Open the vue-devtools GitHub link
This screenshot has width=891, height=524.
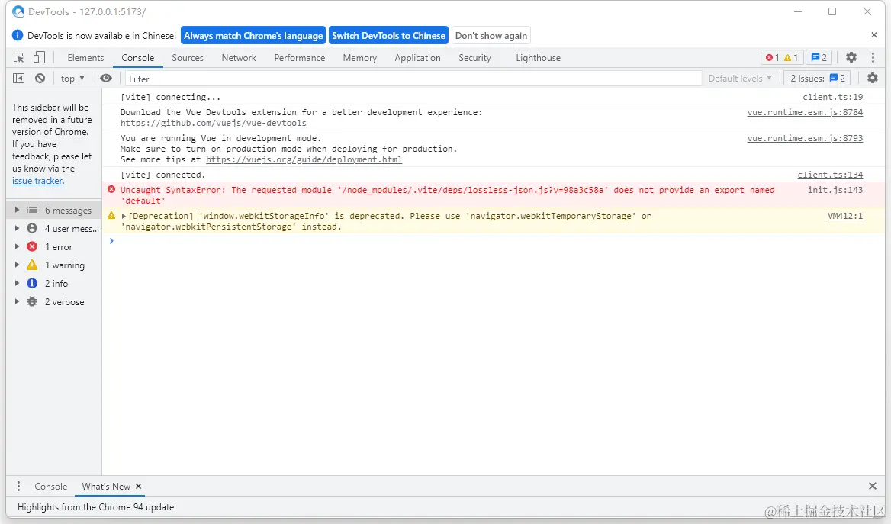pyautogui.click(x=213, y=123)
